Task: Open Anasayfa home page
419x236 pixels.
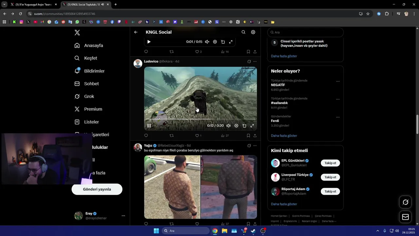Action: pyautogui.click(x=89, y=46)
